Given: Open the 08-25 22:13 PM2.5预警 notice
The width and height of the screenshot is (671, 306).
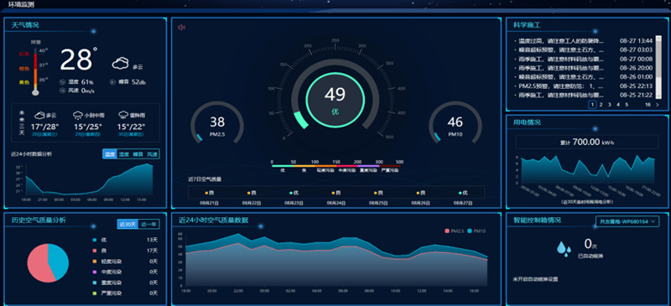Looking at the screenshot, I should pos(583,86).
